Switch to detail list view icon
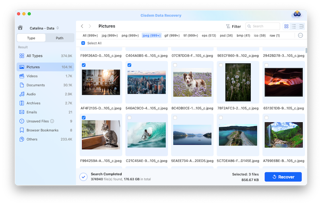Image resolution: width=322 pixels, height=205 pixels. click(x=301, y=27)
